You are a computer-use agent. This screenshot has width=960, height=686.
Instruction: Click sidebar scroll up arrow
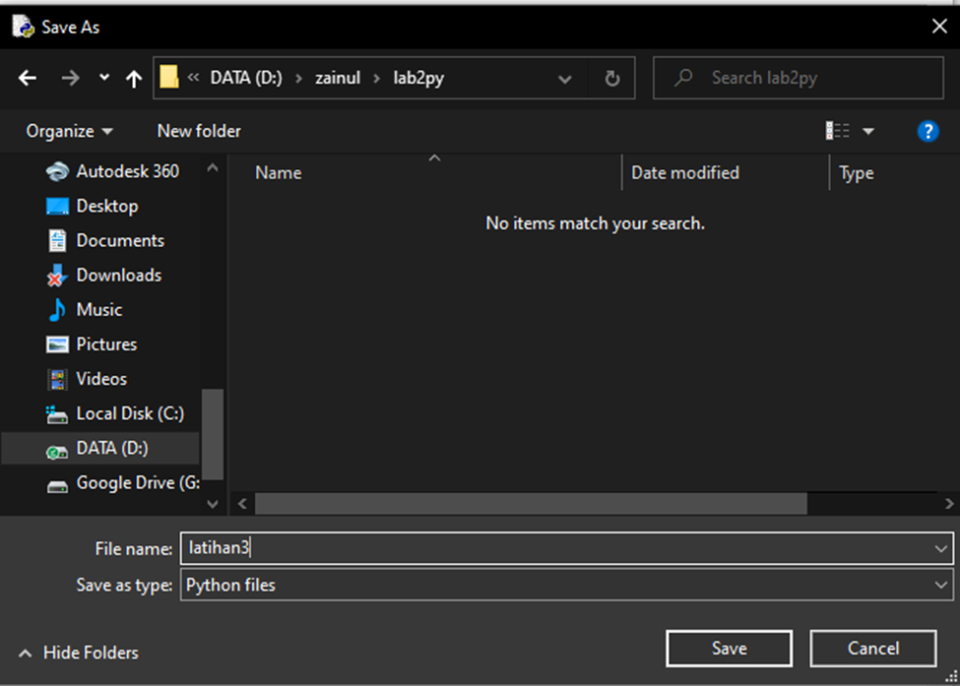[x=213, y=167]
